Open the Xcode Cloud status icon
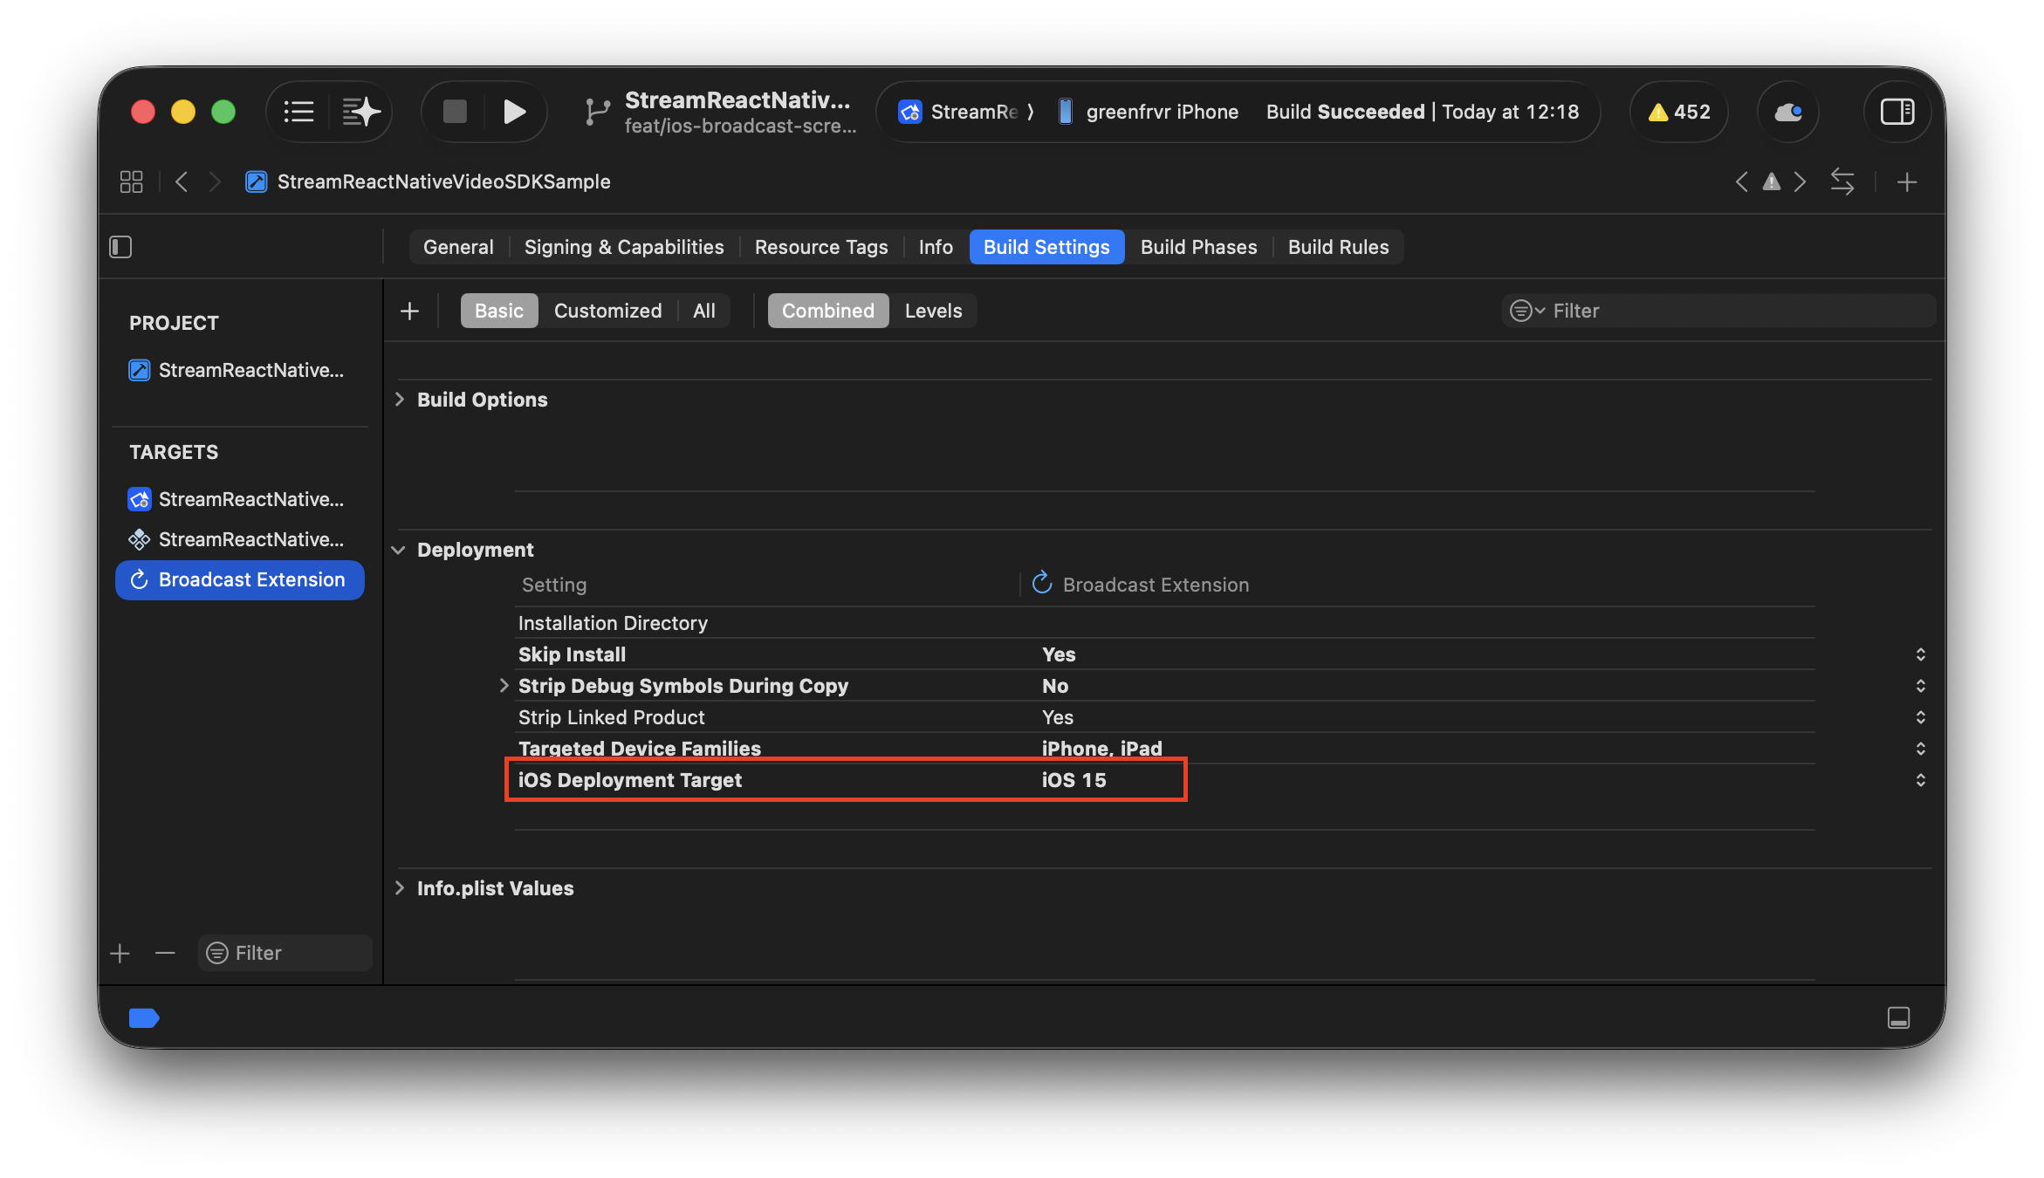This screenshot has height=1178, width=2044. click(x=1787, y=112)
